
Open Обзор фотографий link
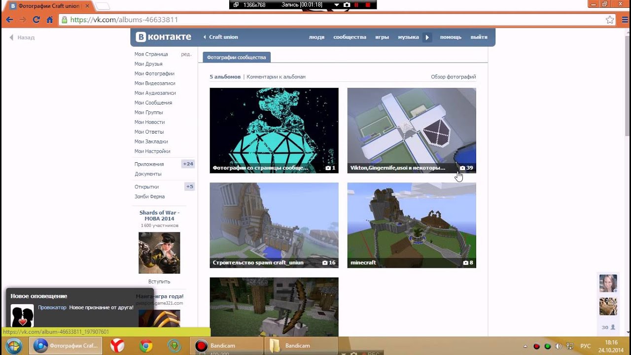[454, 77]
